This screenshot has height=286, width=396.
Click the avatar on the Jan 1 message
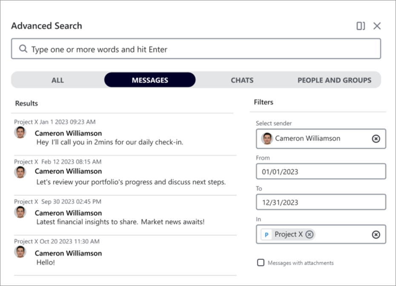pos(20,132)
